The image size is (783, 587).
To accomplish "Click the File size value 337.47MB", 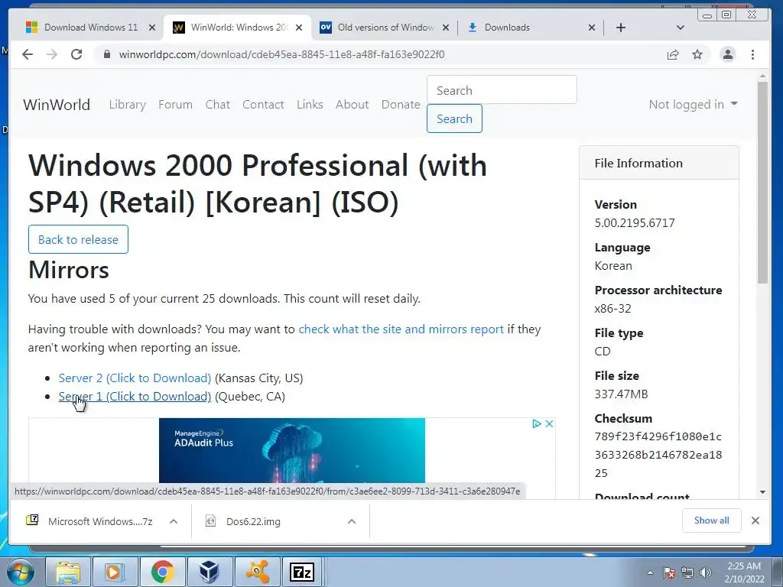I will (621, 394).
